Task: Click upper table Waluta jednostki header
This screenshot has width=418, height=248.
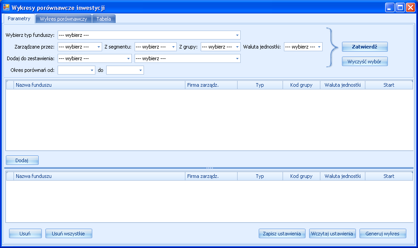Action: [x=342, y=85]
